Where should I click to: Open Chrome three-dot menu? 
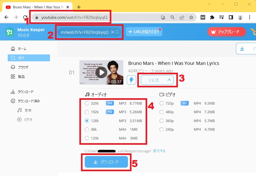250,17
